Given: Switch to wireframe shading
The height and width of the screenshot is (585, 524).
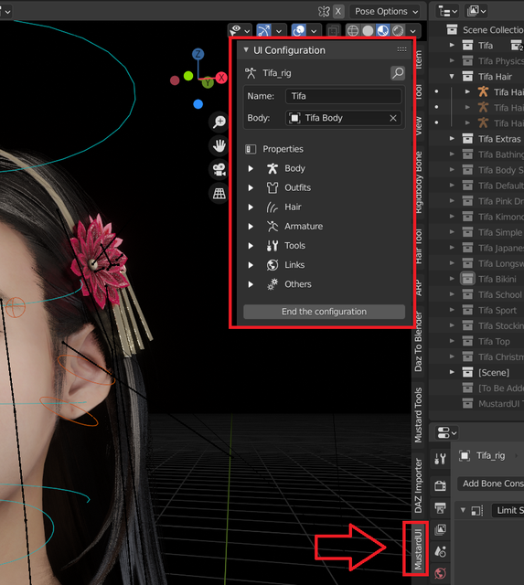Looking at the screenshot, I should [353, 30].
